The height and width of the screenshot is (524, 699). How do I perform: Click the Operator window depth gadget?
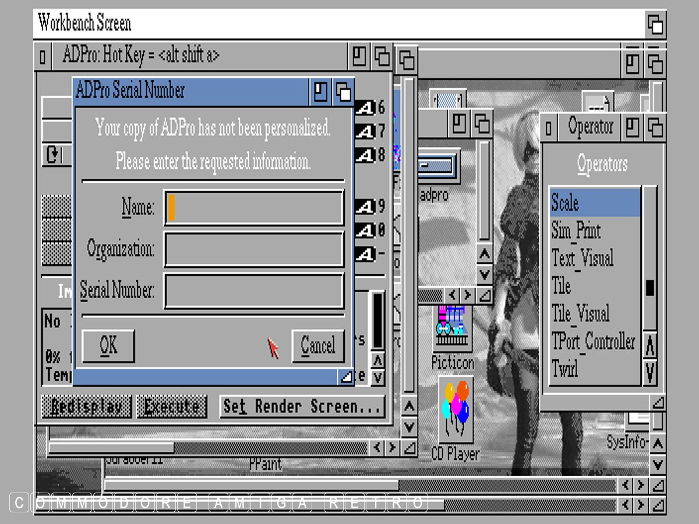click(655, 126)
